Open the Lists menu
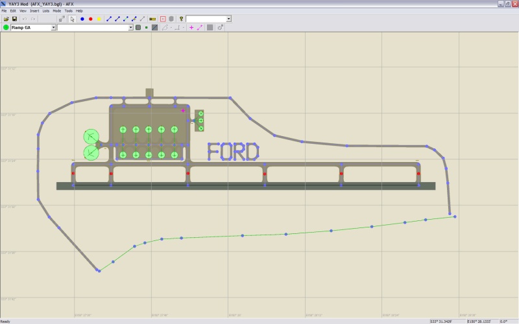The image size is (519, 324). tap(45, 10)
